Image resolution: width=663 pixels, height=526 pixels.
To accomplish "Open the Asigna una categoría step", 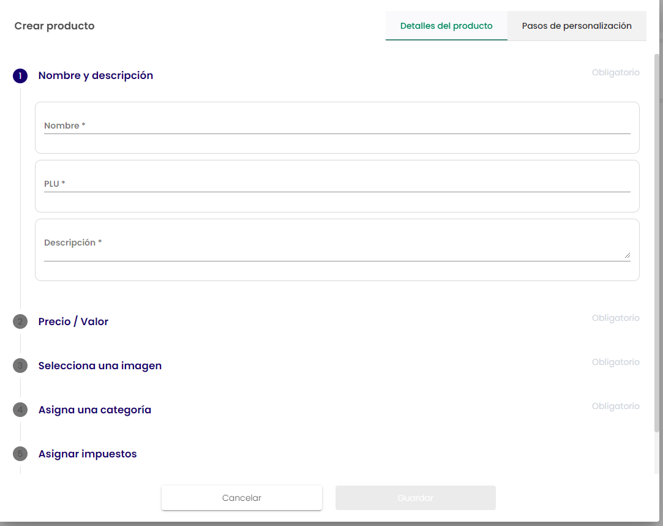I will pos(94,410).
